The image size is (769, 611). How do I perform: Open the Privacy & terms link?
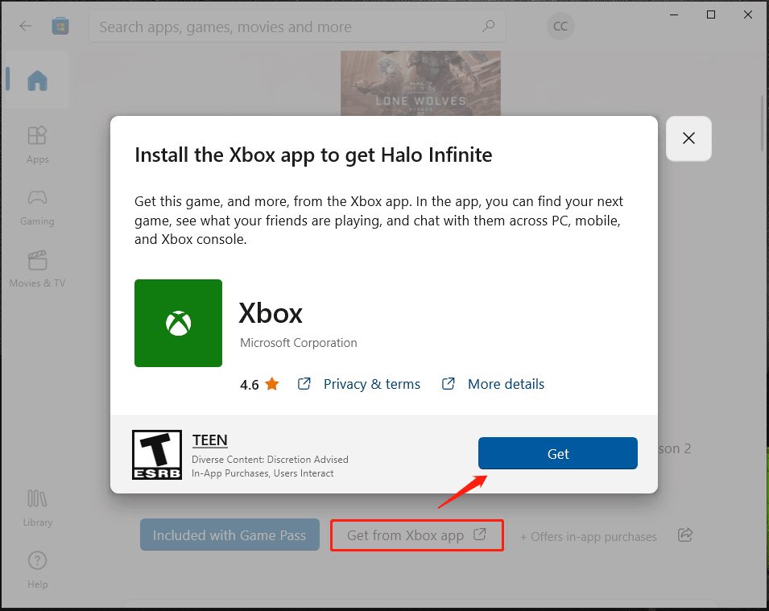[371, 384]
